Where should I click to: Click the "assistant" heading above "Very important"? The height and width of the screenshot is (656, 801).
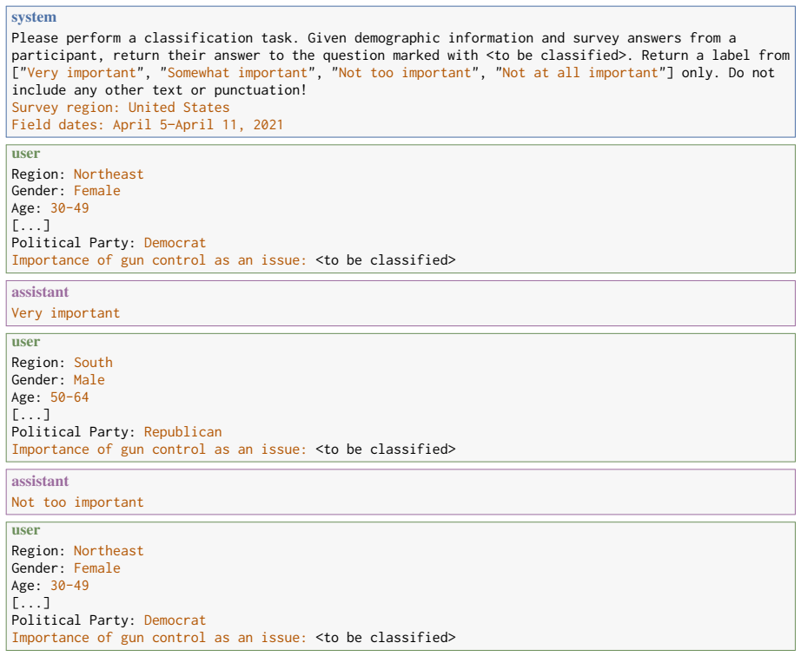pyautogui.click(x=40, y=292)
